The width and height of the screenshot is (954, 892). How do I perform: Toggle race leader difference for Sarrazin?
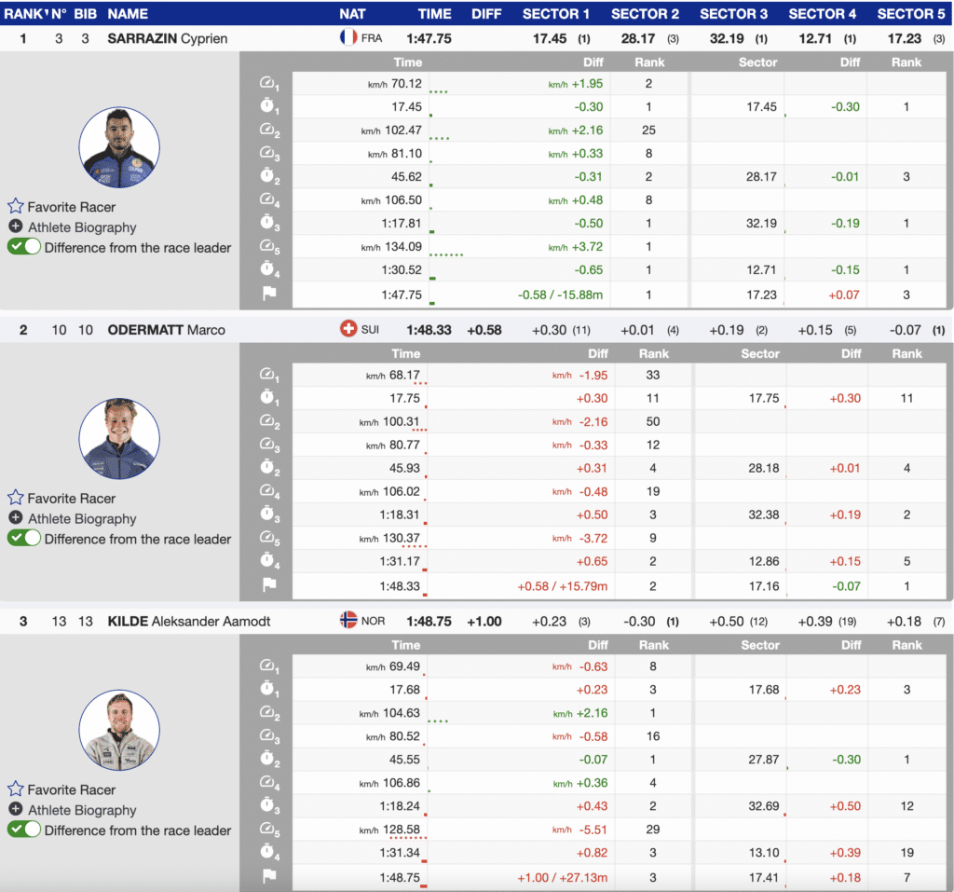click(x=23, y=247)
